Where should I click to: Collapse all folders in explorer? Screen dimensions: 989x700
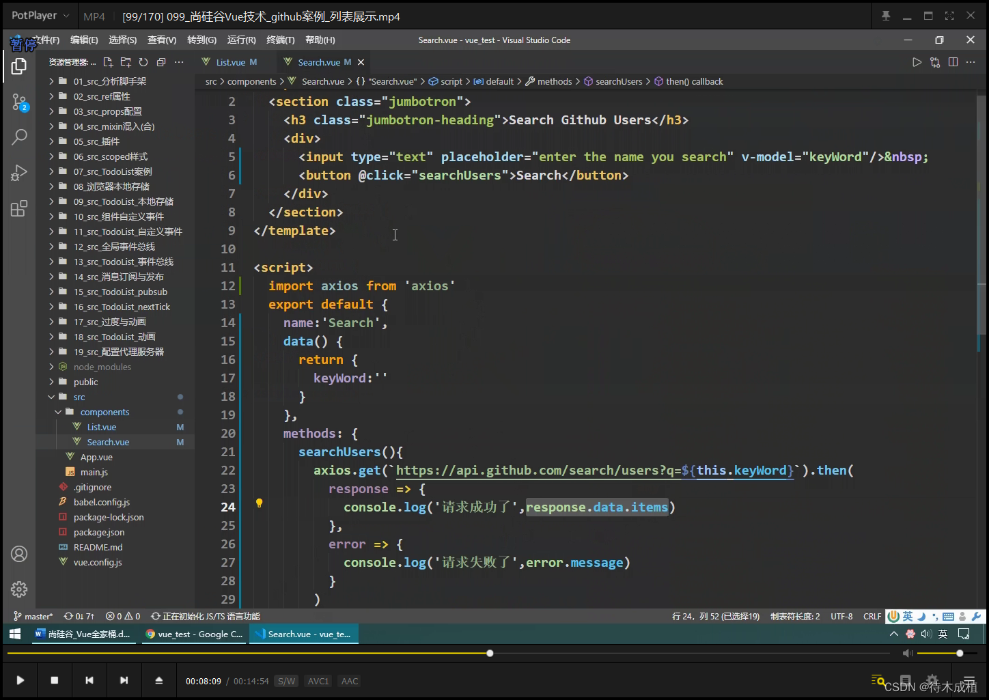161,62
